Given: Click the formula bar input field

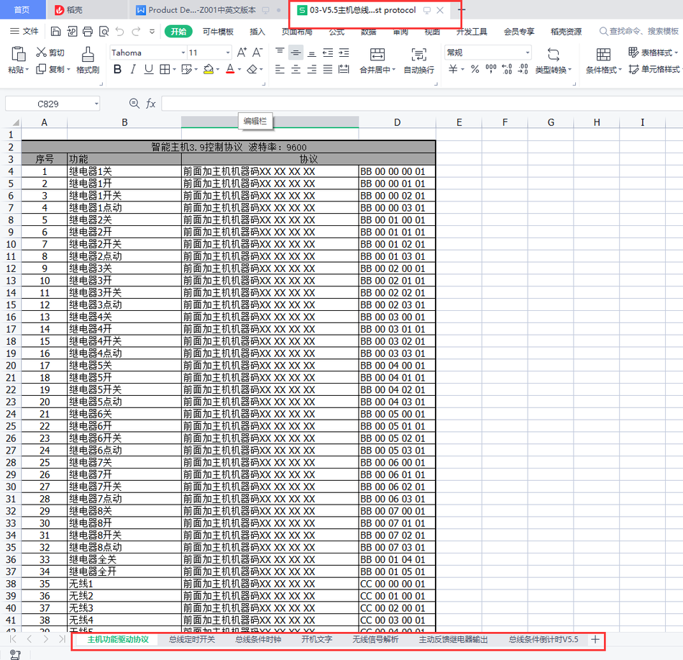Looking at the screenshot, I should coord(421,104).
